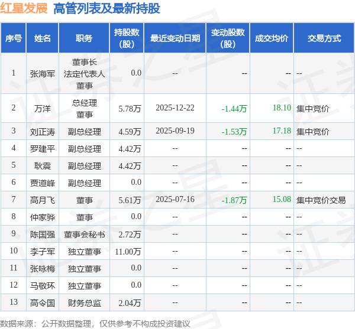The width and height of the screenshot is (355, 329).
Task: Click the holding value 11.00万
Action: click(x=128, y=252)
